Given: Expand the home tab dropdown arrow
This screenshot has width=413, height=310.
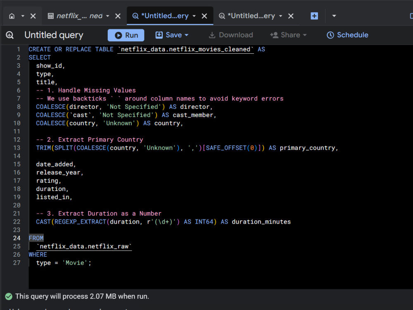Looking at the screenshot, I should 23,16.
